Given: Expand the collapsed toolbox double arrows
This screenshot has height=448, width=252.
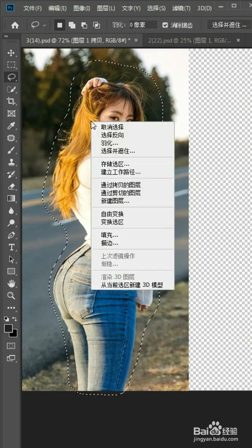Looking at the screenshot, I should click(6, 36).
